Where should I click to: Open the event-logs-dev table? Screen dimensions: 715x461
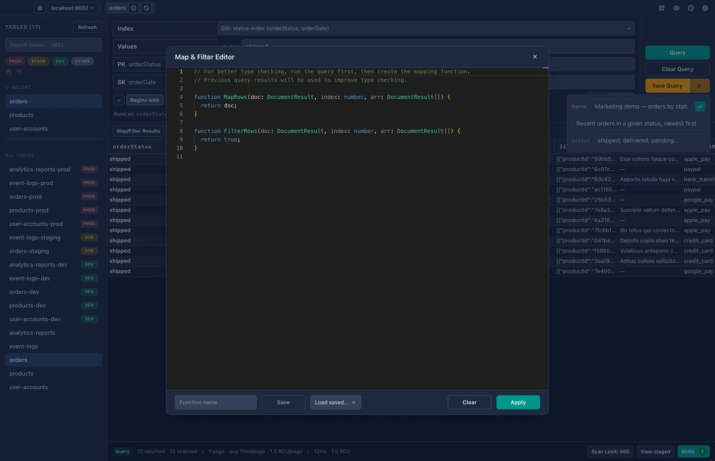[54, 278]
